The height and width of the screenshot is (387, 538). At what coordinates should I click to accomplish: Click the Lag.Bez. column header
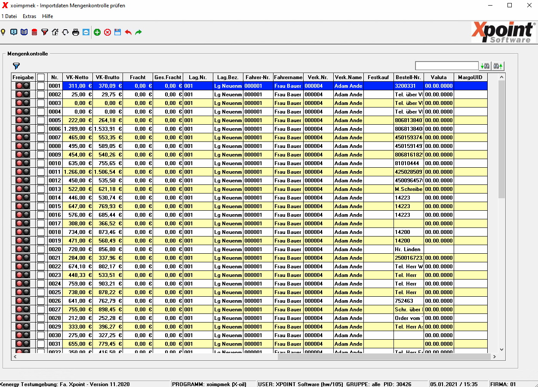point(228,77)
